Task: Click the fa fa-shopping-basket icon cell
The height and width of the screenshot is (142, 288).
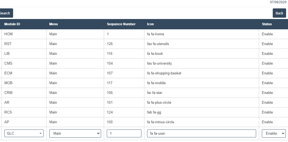Action: [164, 73]
